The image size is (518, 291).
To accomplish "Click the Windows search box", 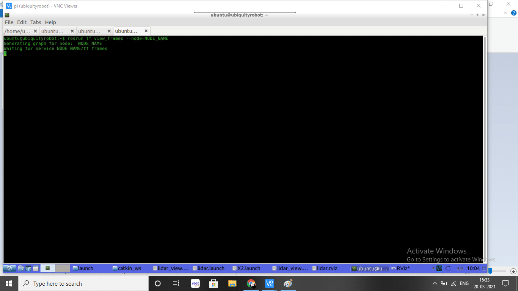I will (x=83, y=283).
